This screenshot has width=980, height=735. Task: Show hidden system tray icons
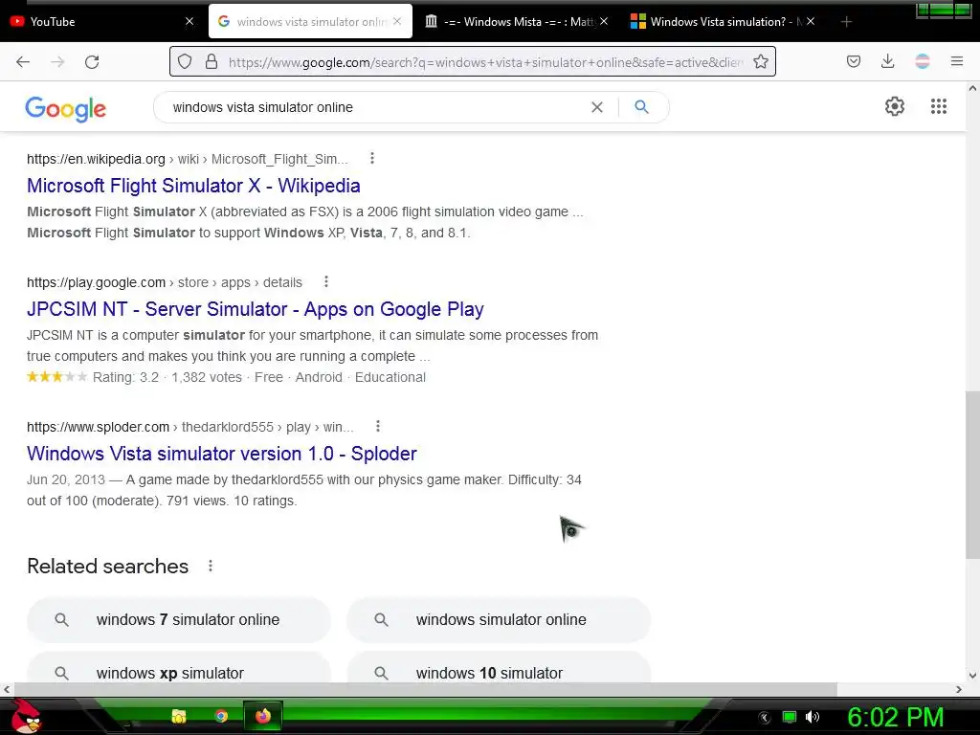tap(765, 718)
